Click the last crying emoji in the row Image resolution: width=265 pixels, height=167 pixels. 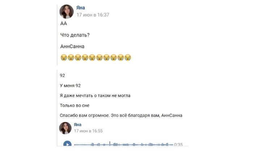point(128,58)
